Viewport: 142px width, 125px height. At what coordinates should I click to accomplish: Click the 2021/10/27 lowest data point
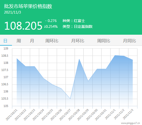point(70,99)
